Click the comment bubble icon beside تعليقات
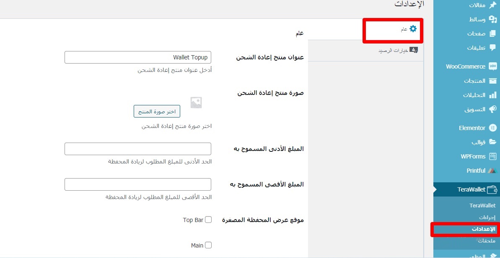The image size is (500, 258). [492, 47]
